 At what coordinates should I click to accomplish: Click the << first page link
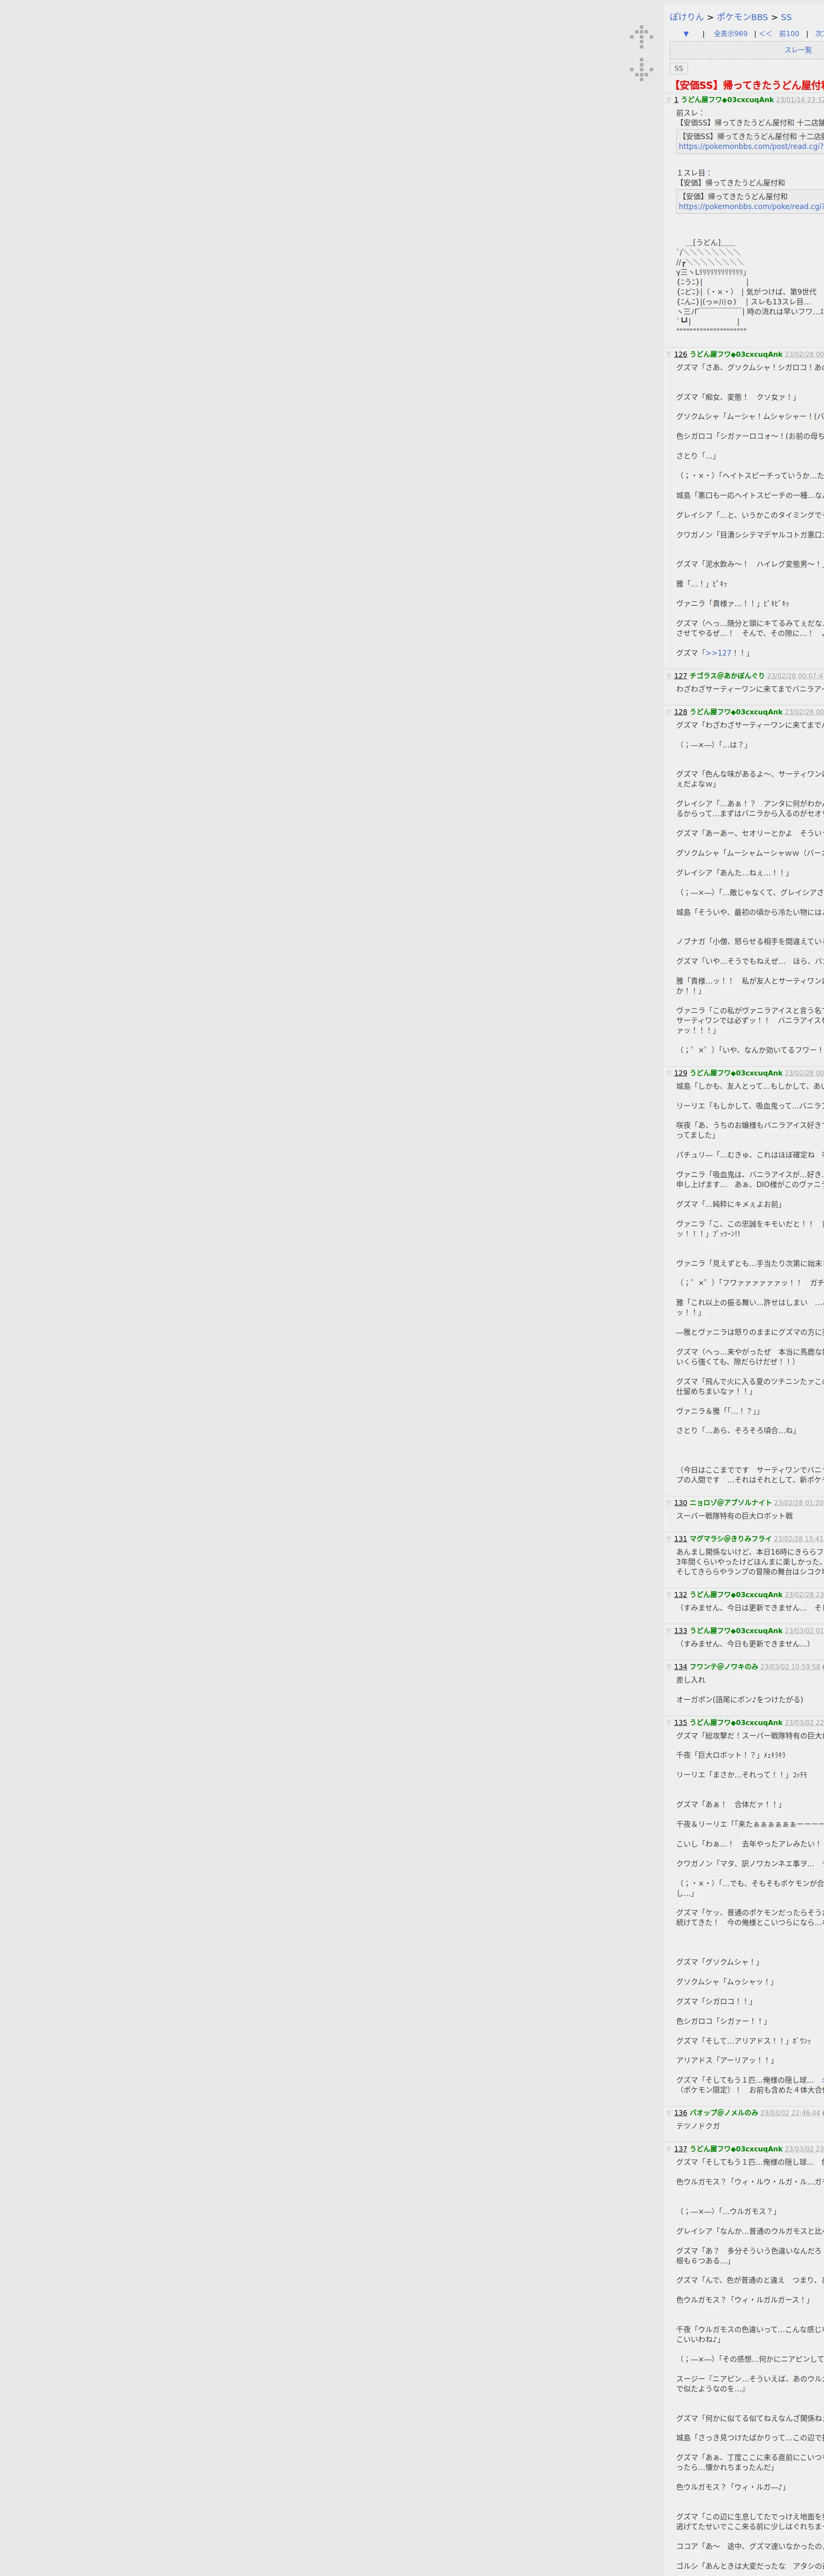[x=765, y=34]
